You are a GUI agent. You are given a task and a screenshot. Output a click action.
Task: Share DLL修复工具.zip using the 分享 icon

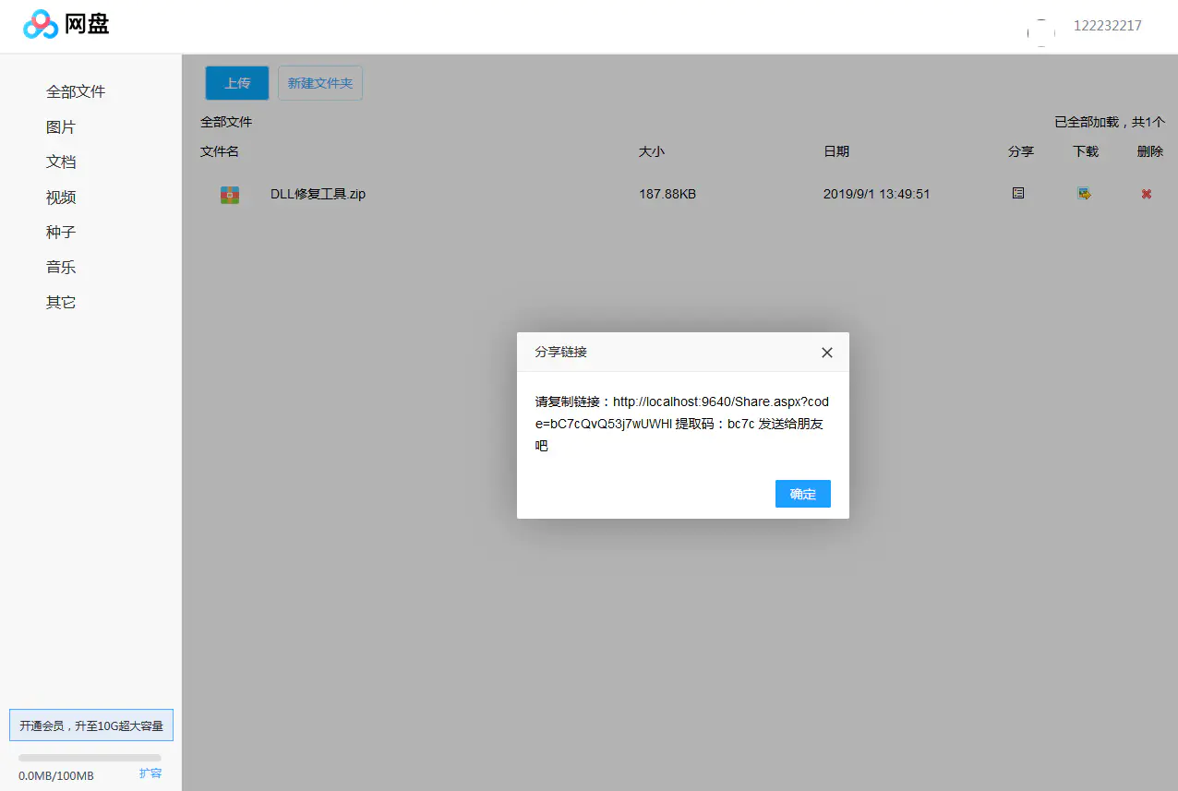(1018, 193)
